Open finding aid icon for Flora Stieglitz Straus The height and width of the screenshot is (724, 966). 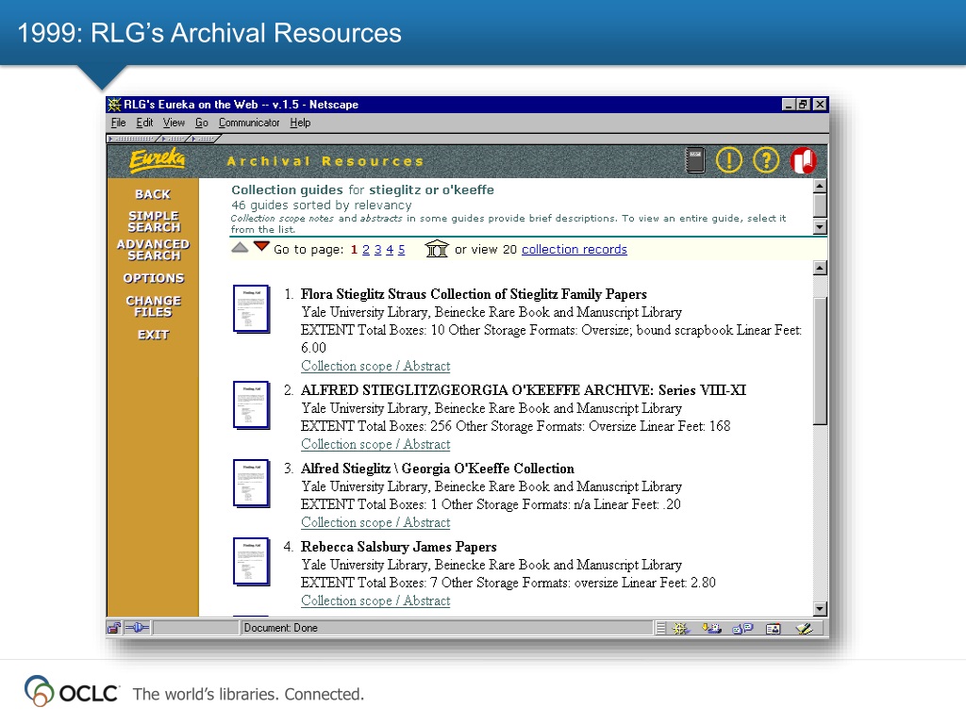(x=251, y=309)
